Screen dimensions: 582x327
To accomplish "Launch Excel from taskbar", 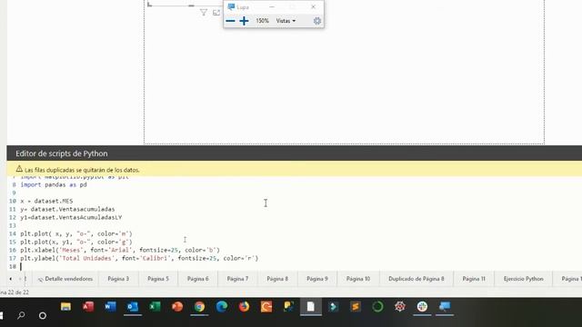I will point(155,307).
